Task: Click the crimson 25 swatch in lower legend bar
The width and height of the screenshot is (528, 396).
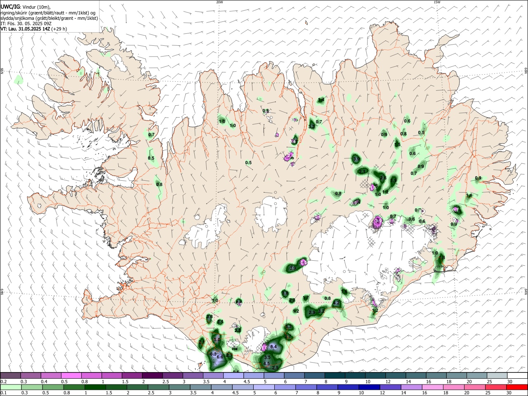Action: pyautogui.click(x=496, y=387)
